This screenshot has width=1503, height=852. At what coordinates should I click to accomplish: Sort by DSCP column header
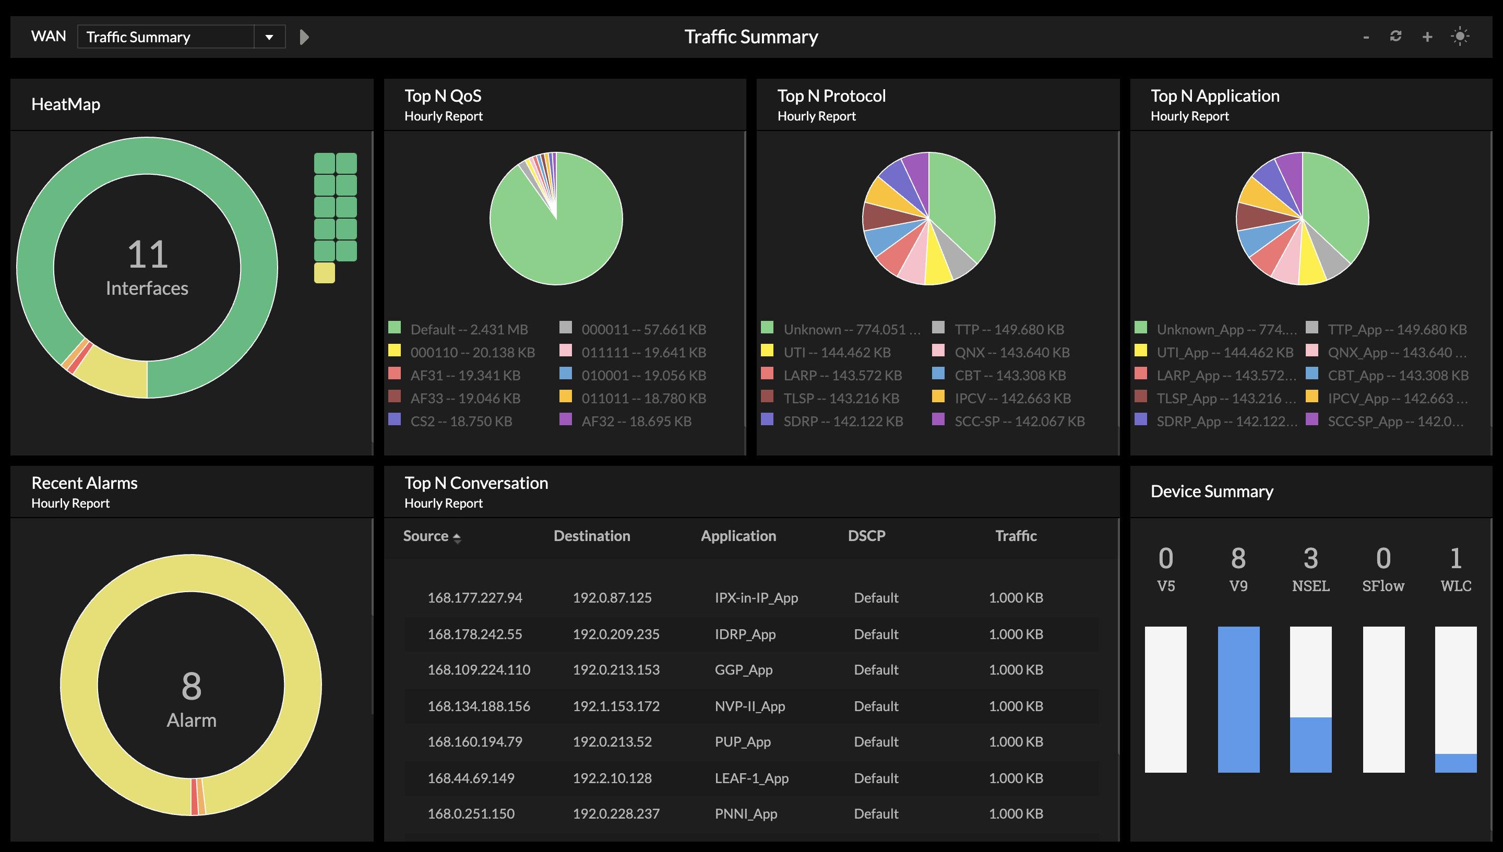[866, 535]
